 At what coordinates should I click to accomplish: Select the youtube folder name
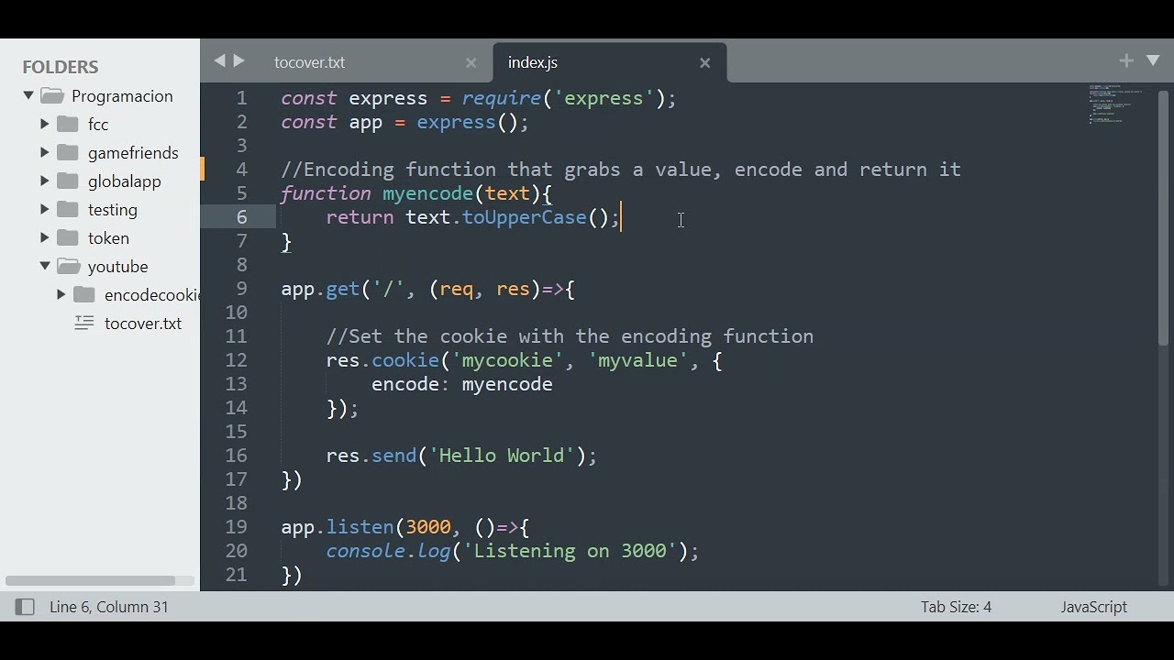click(117, 267)
